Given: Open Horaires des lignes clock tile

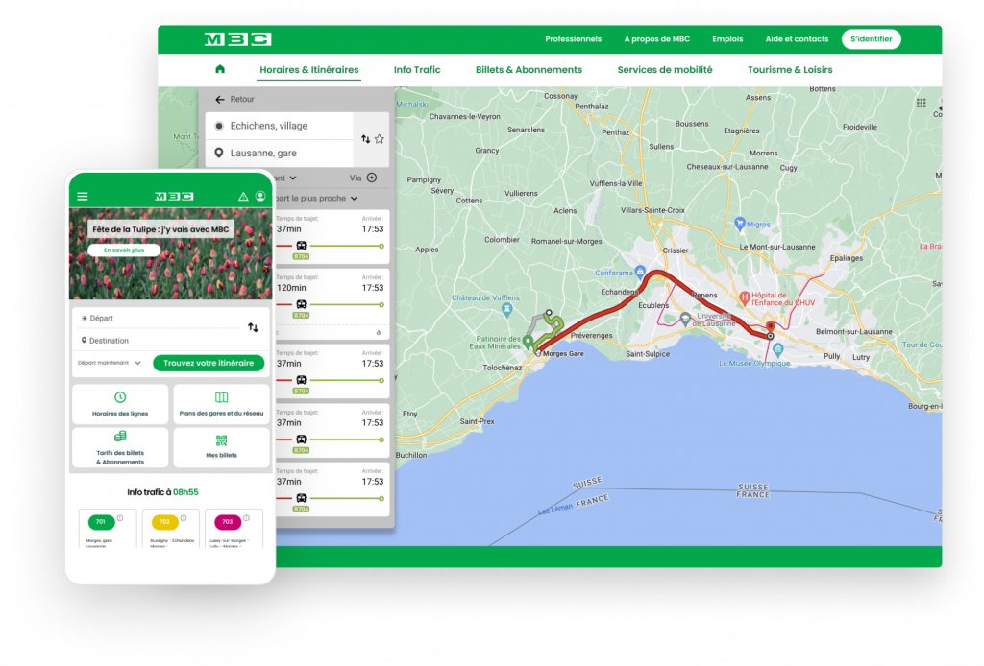Looking at the screenshot, I should tap(120, 404).
